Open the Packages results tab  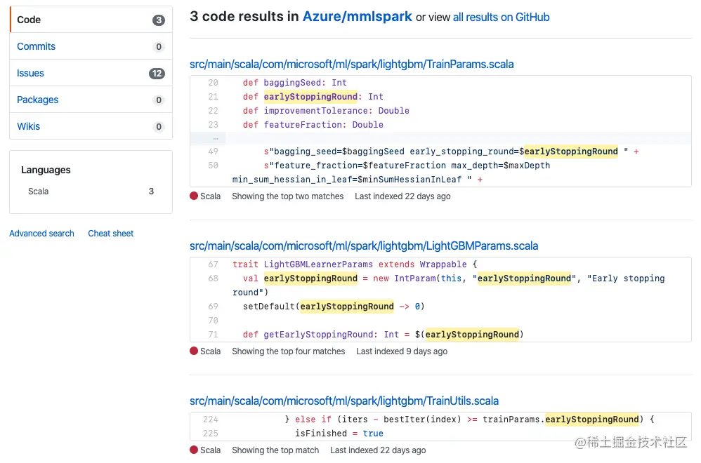tap(91, 100)
